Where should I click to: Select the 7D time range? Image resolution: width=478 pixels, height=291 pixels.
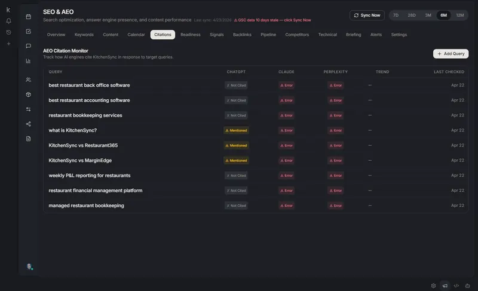[x=396, y=15]
